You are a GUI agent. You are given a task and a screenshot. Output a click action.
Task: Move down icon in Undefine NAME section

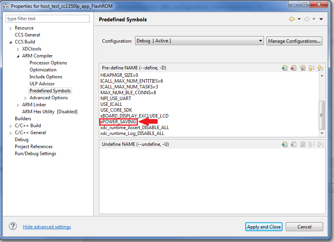(320, 144)
